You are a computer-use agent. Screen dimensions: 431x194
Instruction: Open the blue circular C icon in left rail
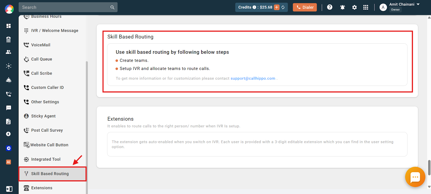click(x=9, y=148)
